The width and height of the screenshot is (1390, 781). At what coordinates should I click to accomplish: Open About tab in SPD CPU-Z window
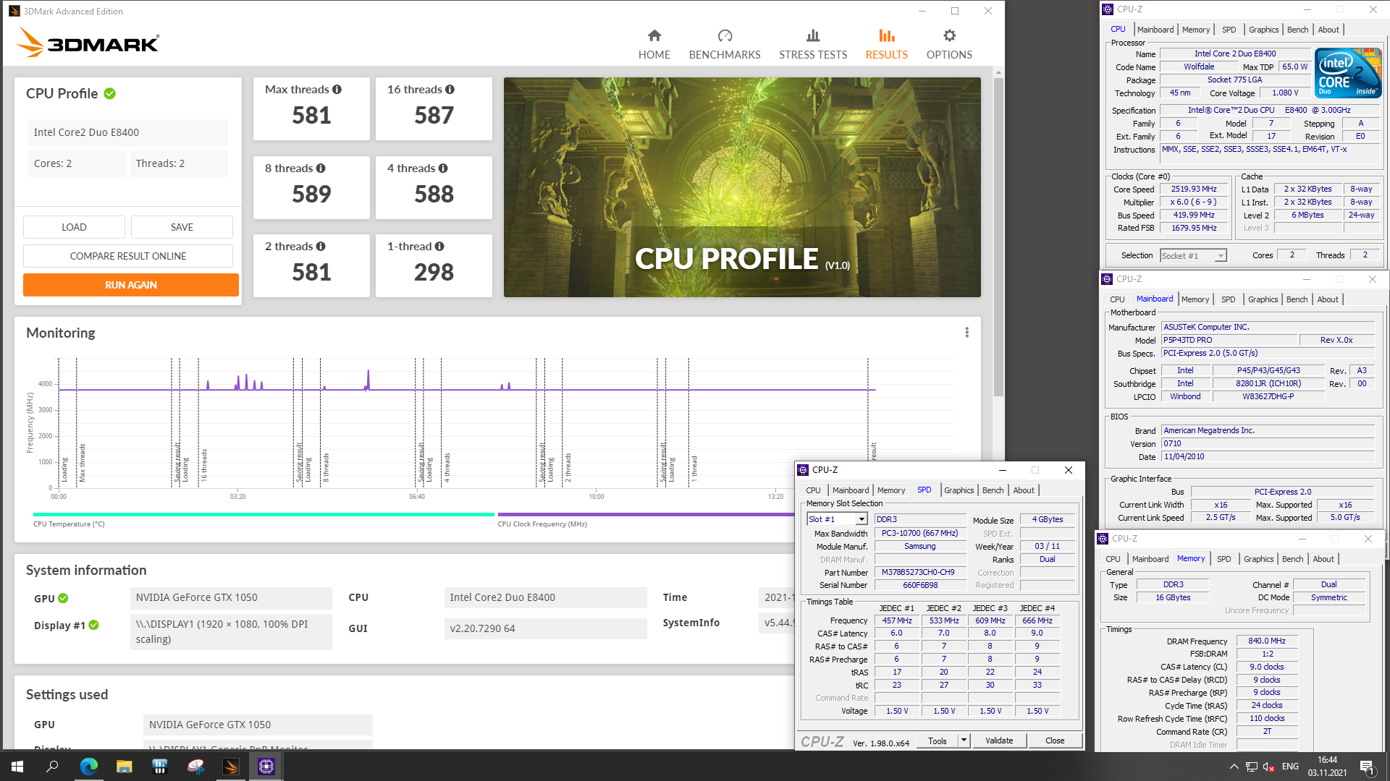coord(1024,490)
